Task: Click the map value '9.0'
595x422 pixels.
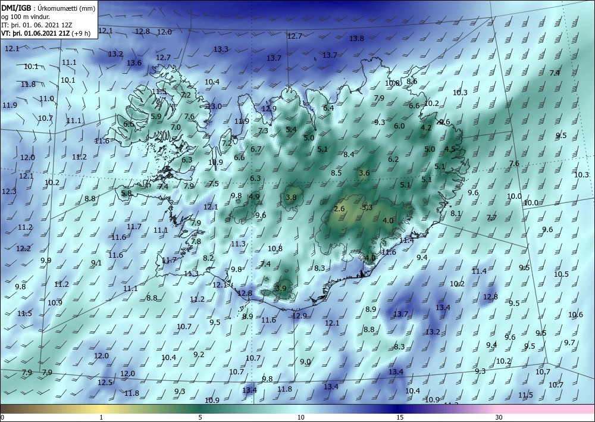Action: [x=305, y=362]
